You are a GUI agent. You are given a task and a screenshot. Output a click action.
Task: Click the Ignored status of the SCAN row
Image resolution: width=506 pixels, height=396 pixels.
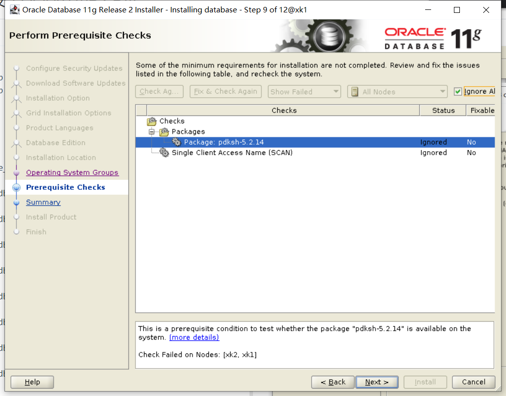pyautogui.click(x=434, y=153)
